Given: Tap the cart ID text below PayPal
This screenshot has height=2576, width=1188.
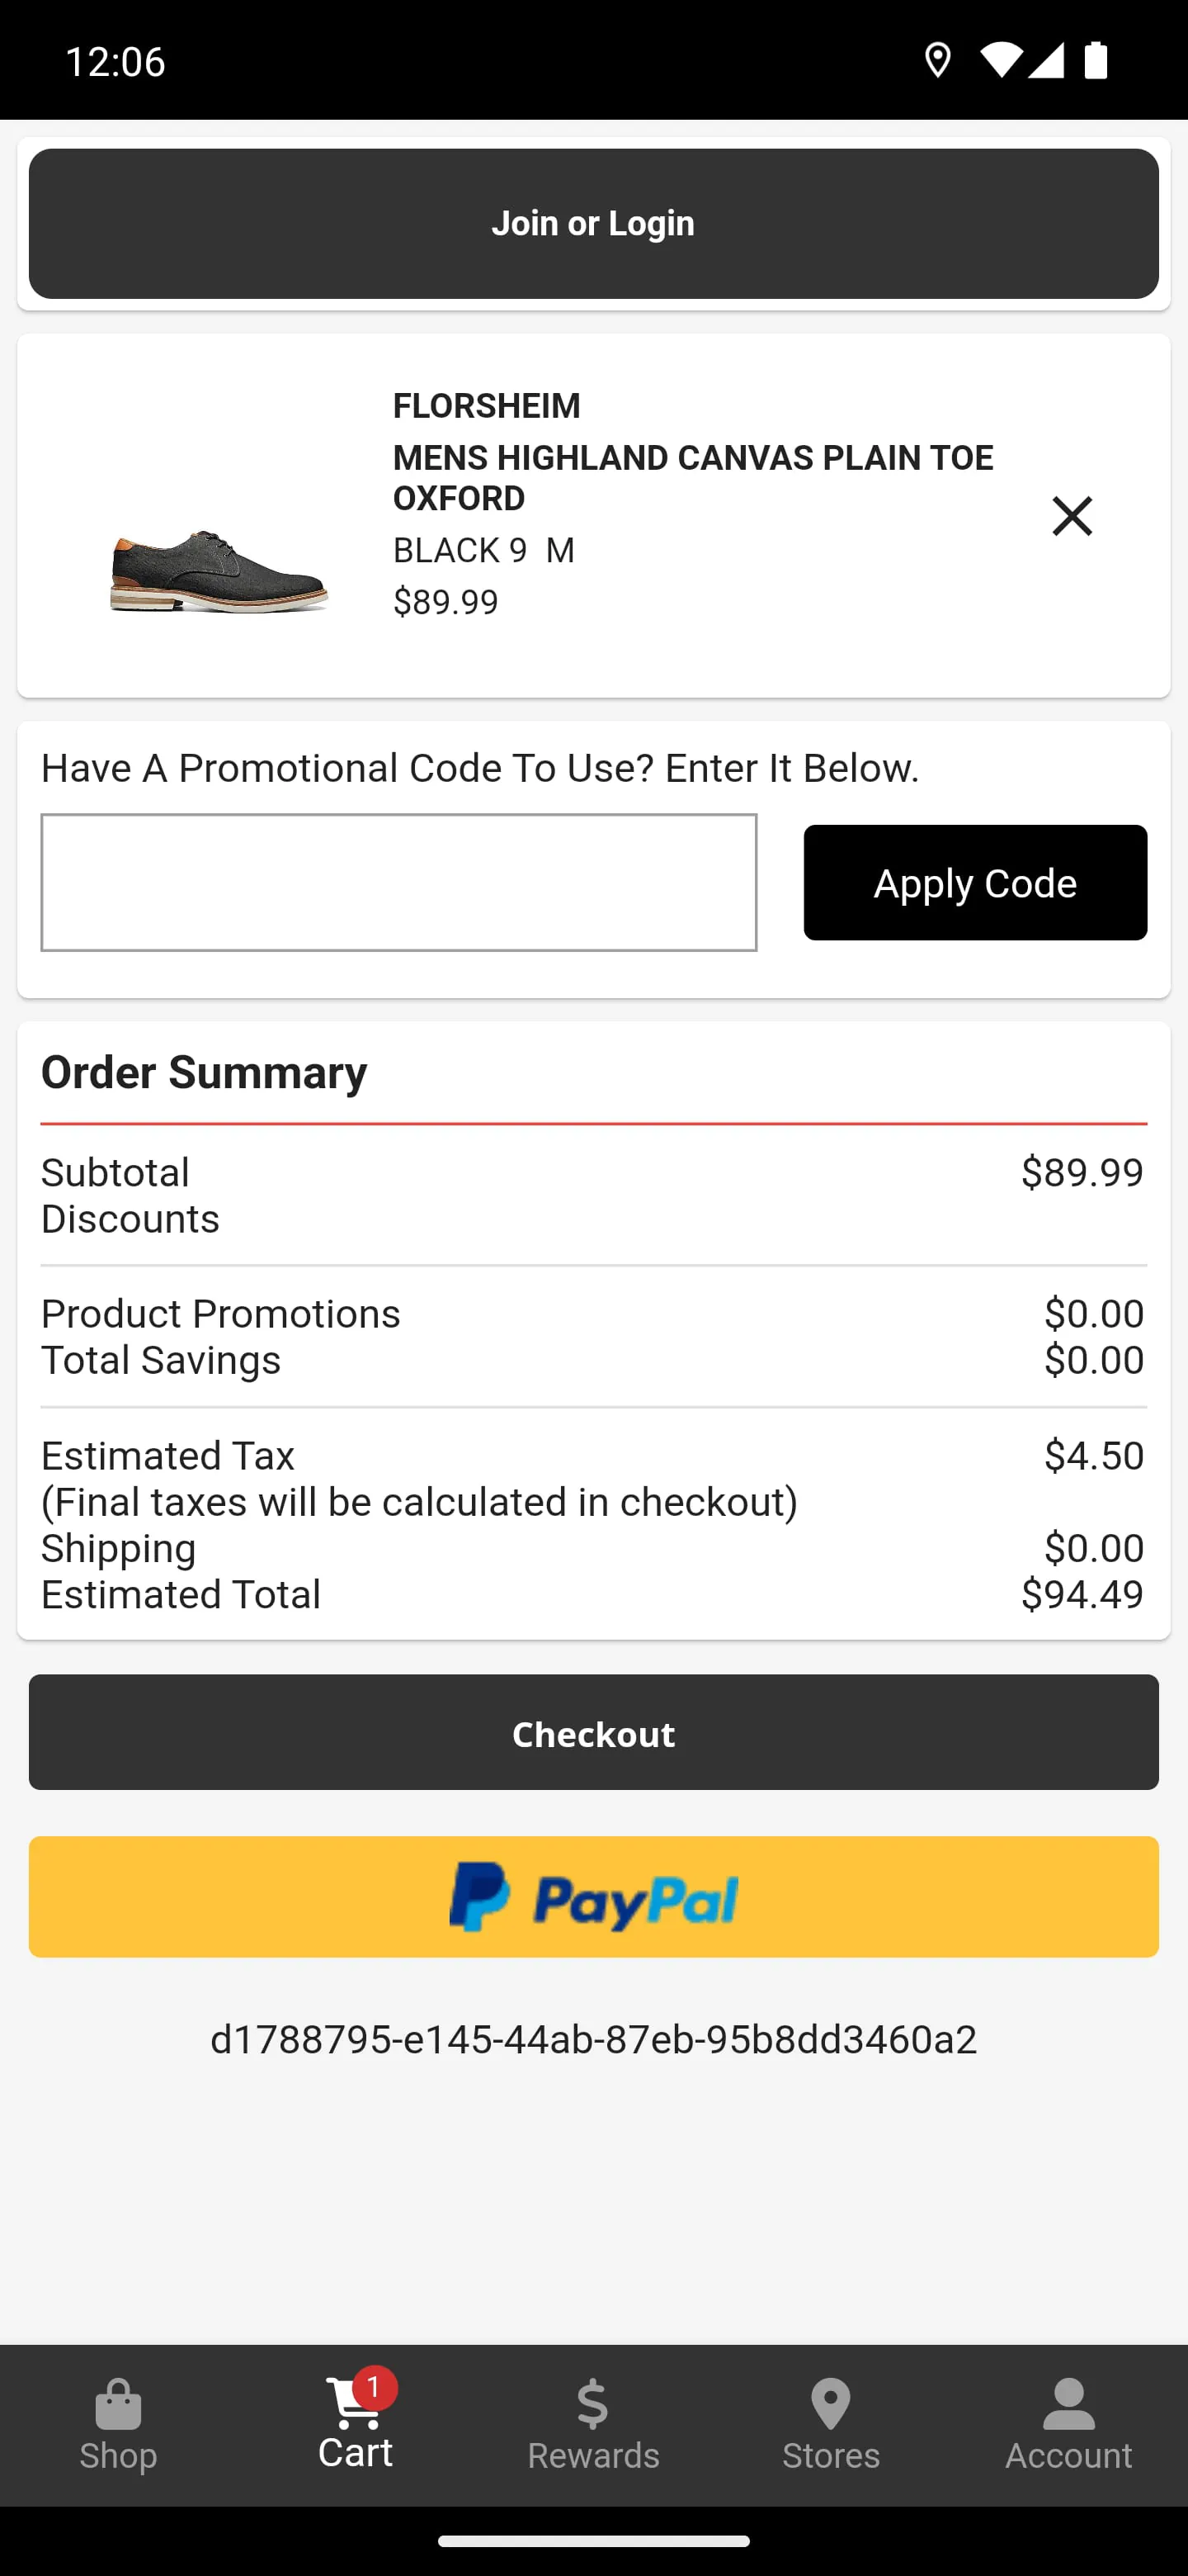Looking at the screenshot, I should pos(593,2039).
